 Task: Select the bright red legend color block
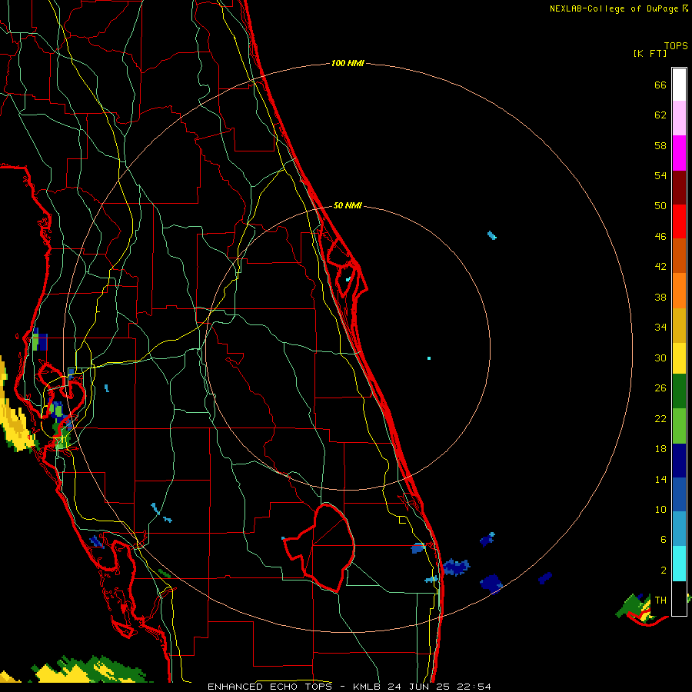pos(679,221)
